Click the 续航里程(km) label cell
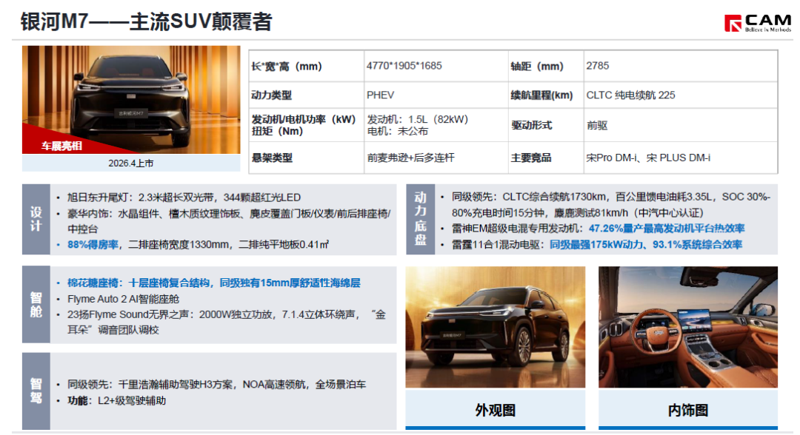Screen dimensions: 800x435 click(545, 95)
